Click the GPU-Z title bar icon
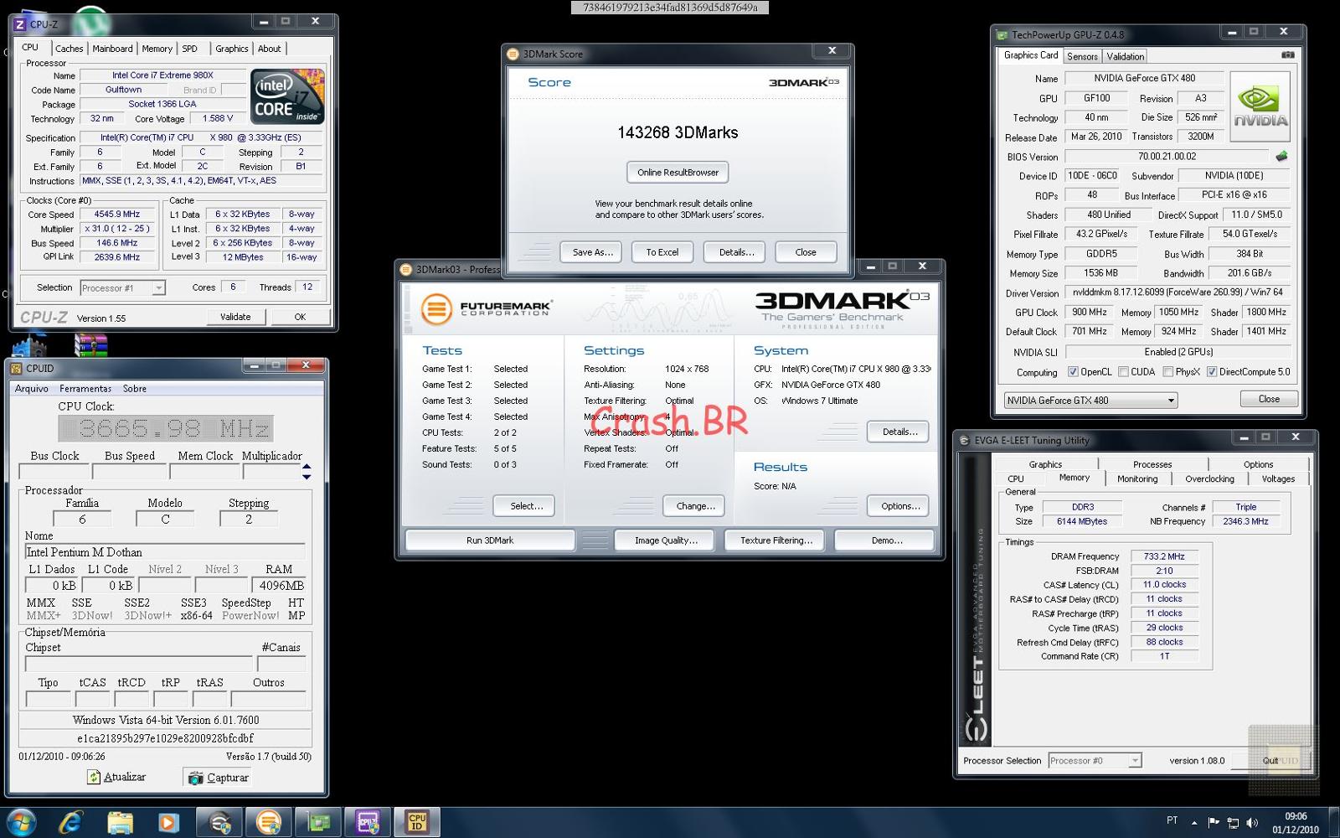The width and height of the screenshot is (1340, 838). [x=1002, y=35]
